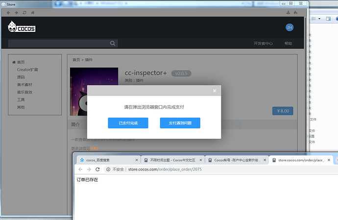Click the browser address bar URL
338x220 pixels.
coord(165,170)
